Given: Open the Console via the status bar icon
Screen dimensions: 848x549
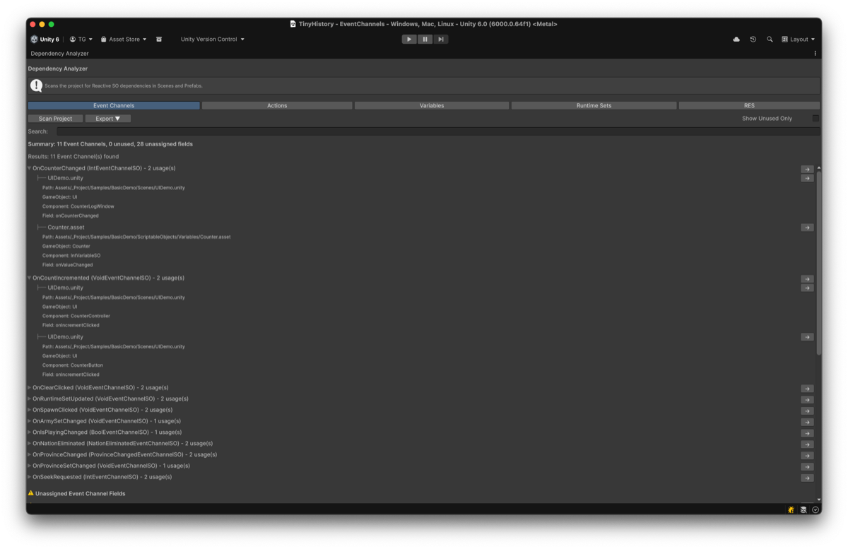Looking at the screenshot, I should click(803, 509).
